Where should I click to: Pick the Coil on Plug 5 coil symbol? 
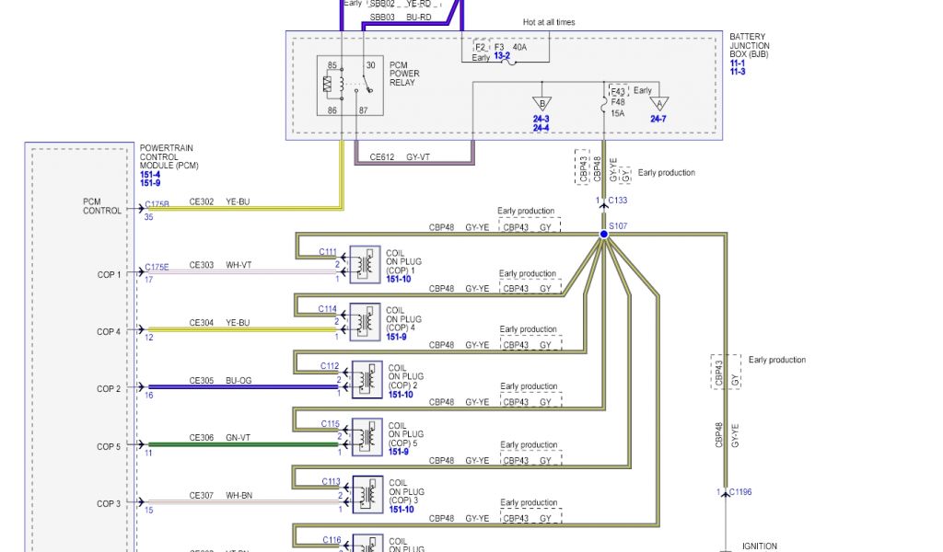click(367, 436)
